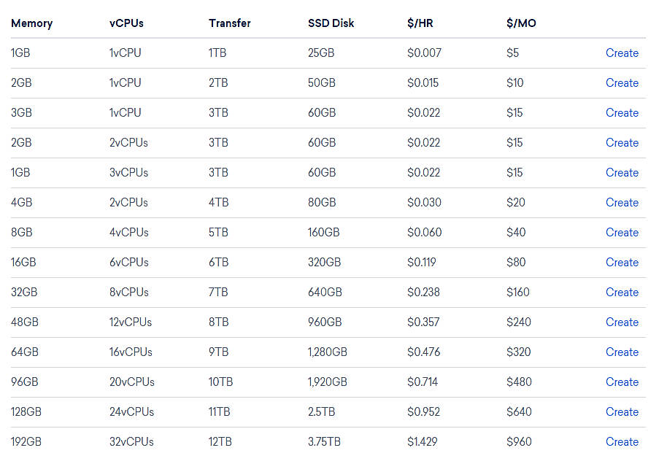Image resolution: width=667 pixels, height=472 pixels.
Task: Click Create for the 128GB $640 plan
Action: (622, 411)
